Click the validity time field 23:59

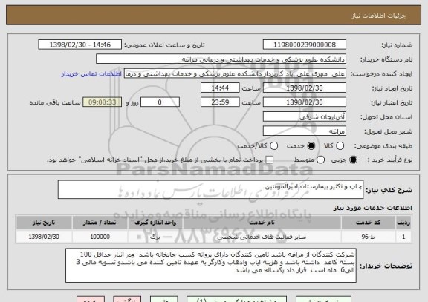pyautogui.click(x=220, y=102)
